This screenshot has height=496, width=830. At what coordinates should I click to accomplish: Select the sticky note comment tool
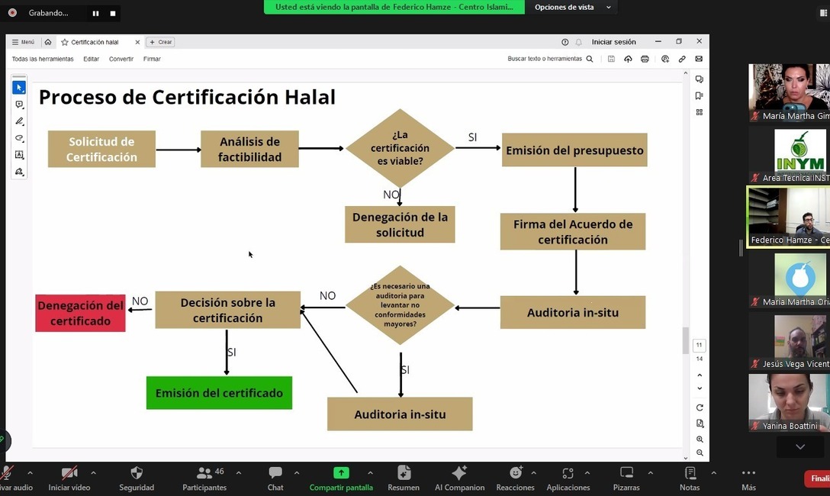click(x=20, y=105)
